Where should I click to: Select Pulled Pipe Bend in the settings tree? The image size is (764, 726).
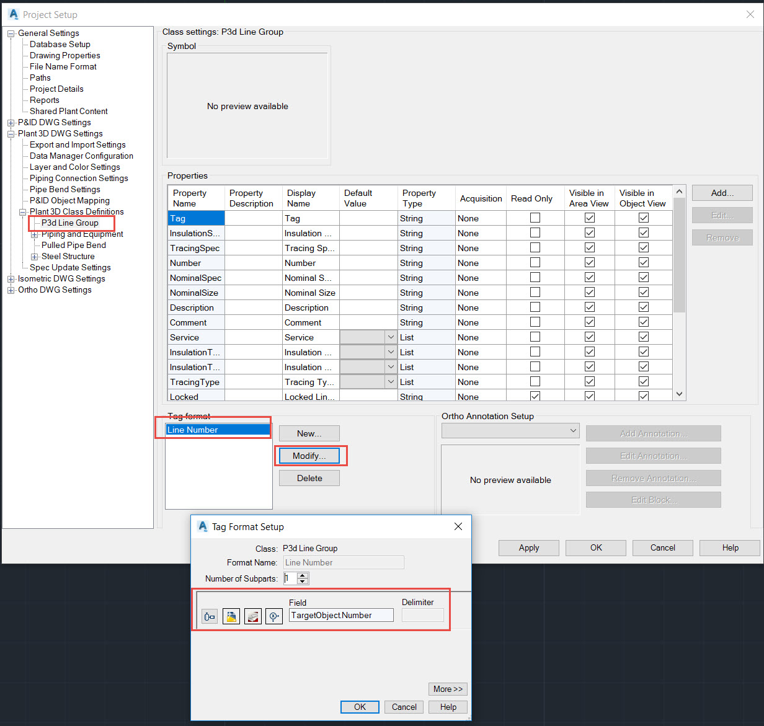(74, 245)
